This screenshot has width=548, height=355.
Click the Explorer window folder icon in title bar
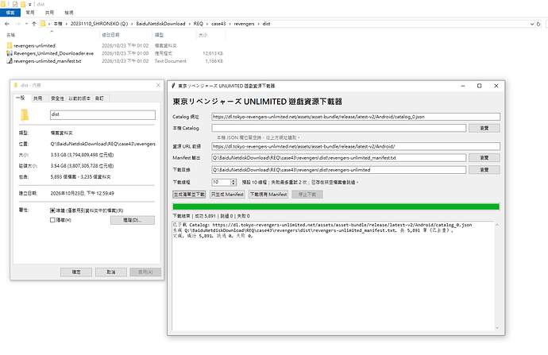3,4
